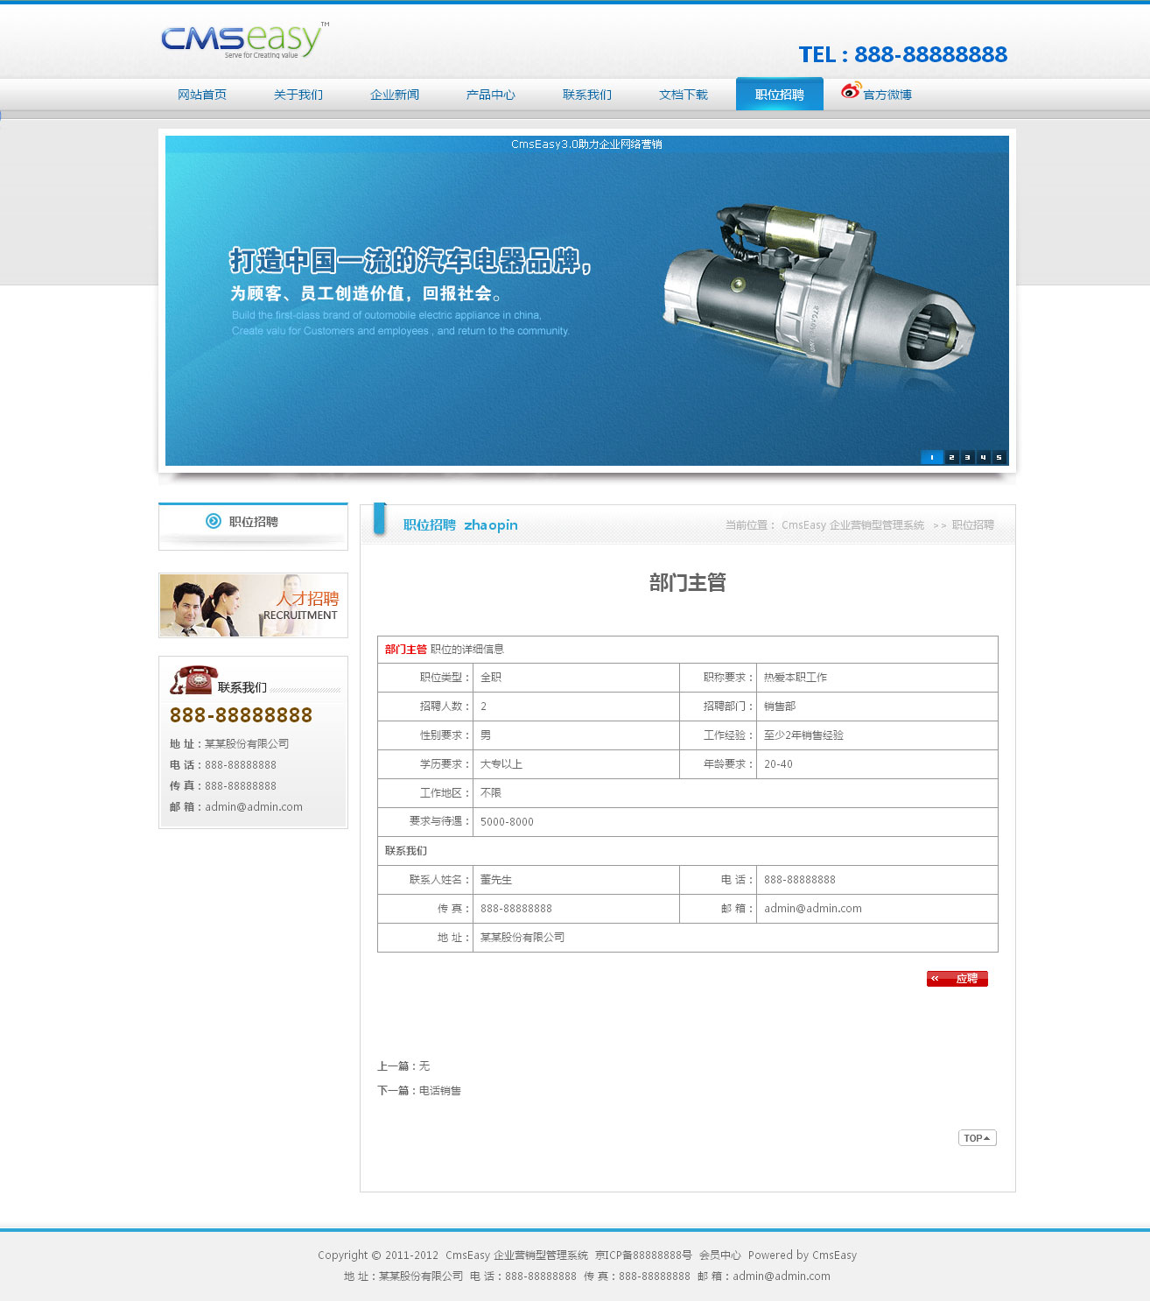Show banner slide 4
The image size is (1150, 1301).
click(x=983, y=457)
